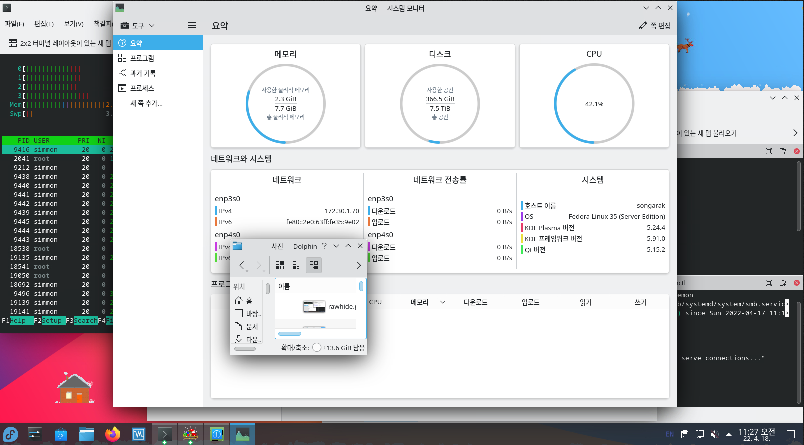Close the upper terminal pane
This screenshot has height=445, width=804.
[x=797, y=151]
